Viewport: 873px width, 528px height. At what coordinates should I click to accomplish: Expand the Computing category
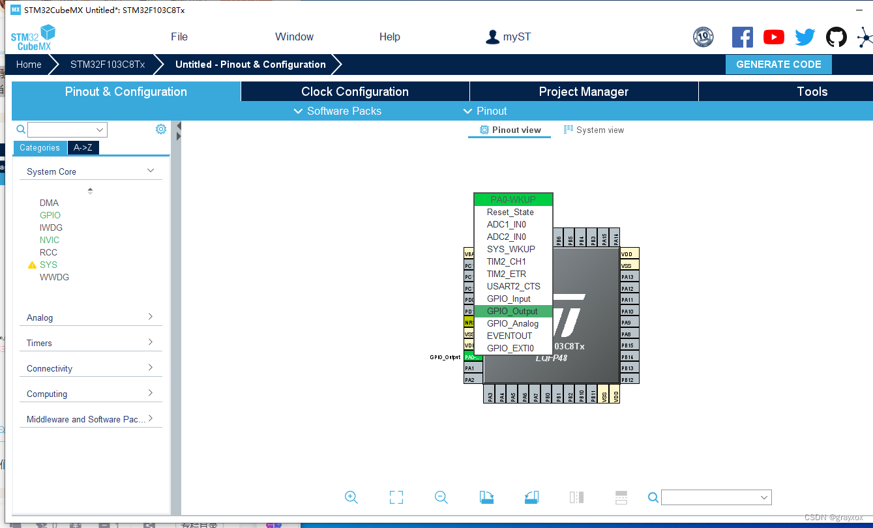(151, 393)
